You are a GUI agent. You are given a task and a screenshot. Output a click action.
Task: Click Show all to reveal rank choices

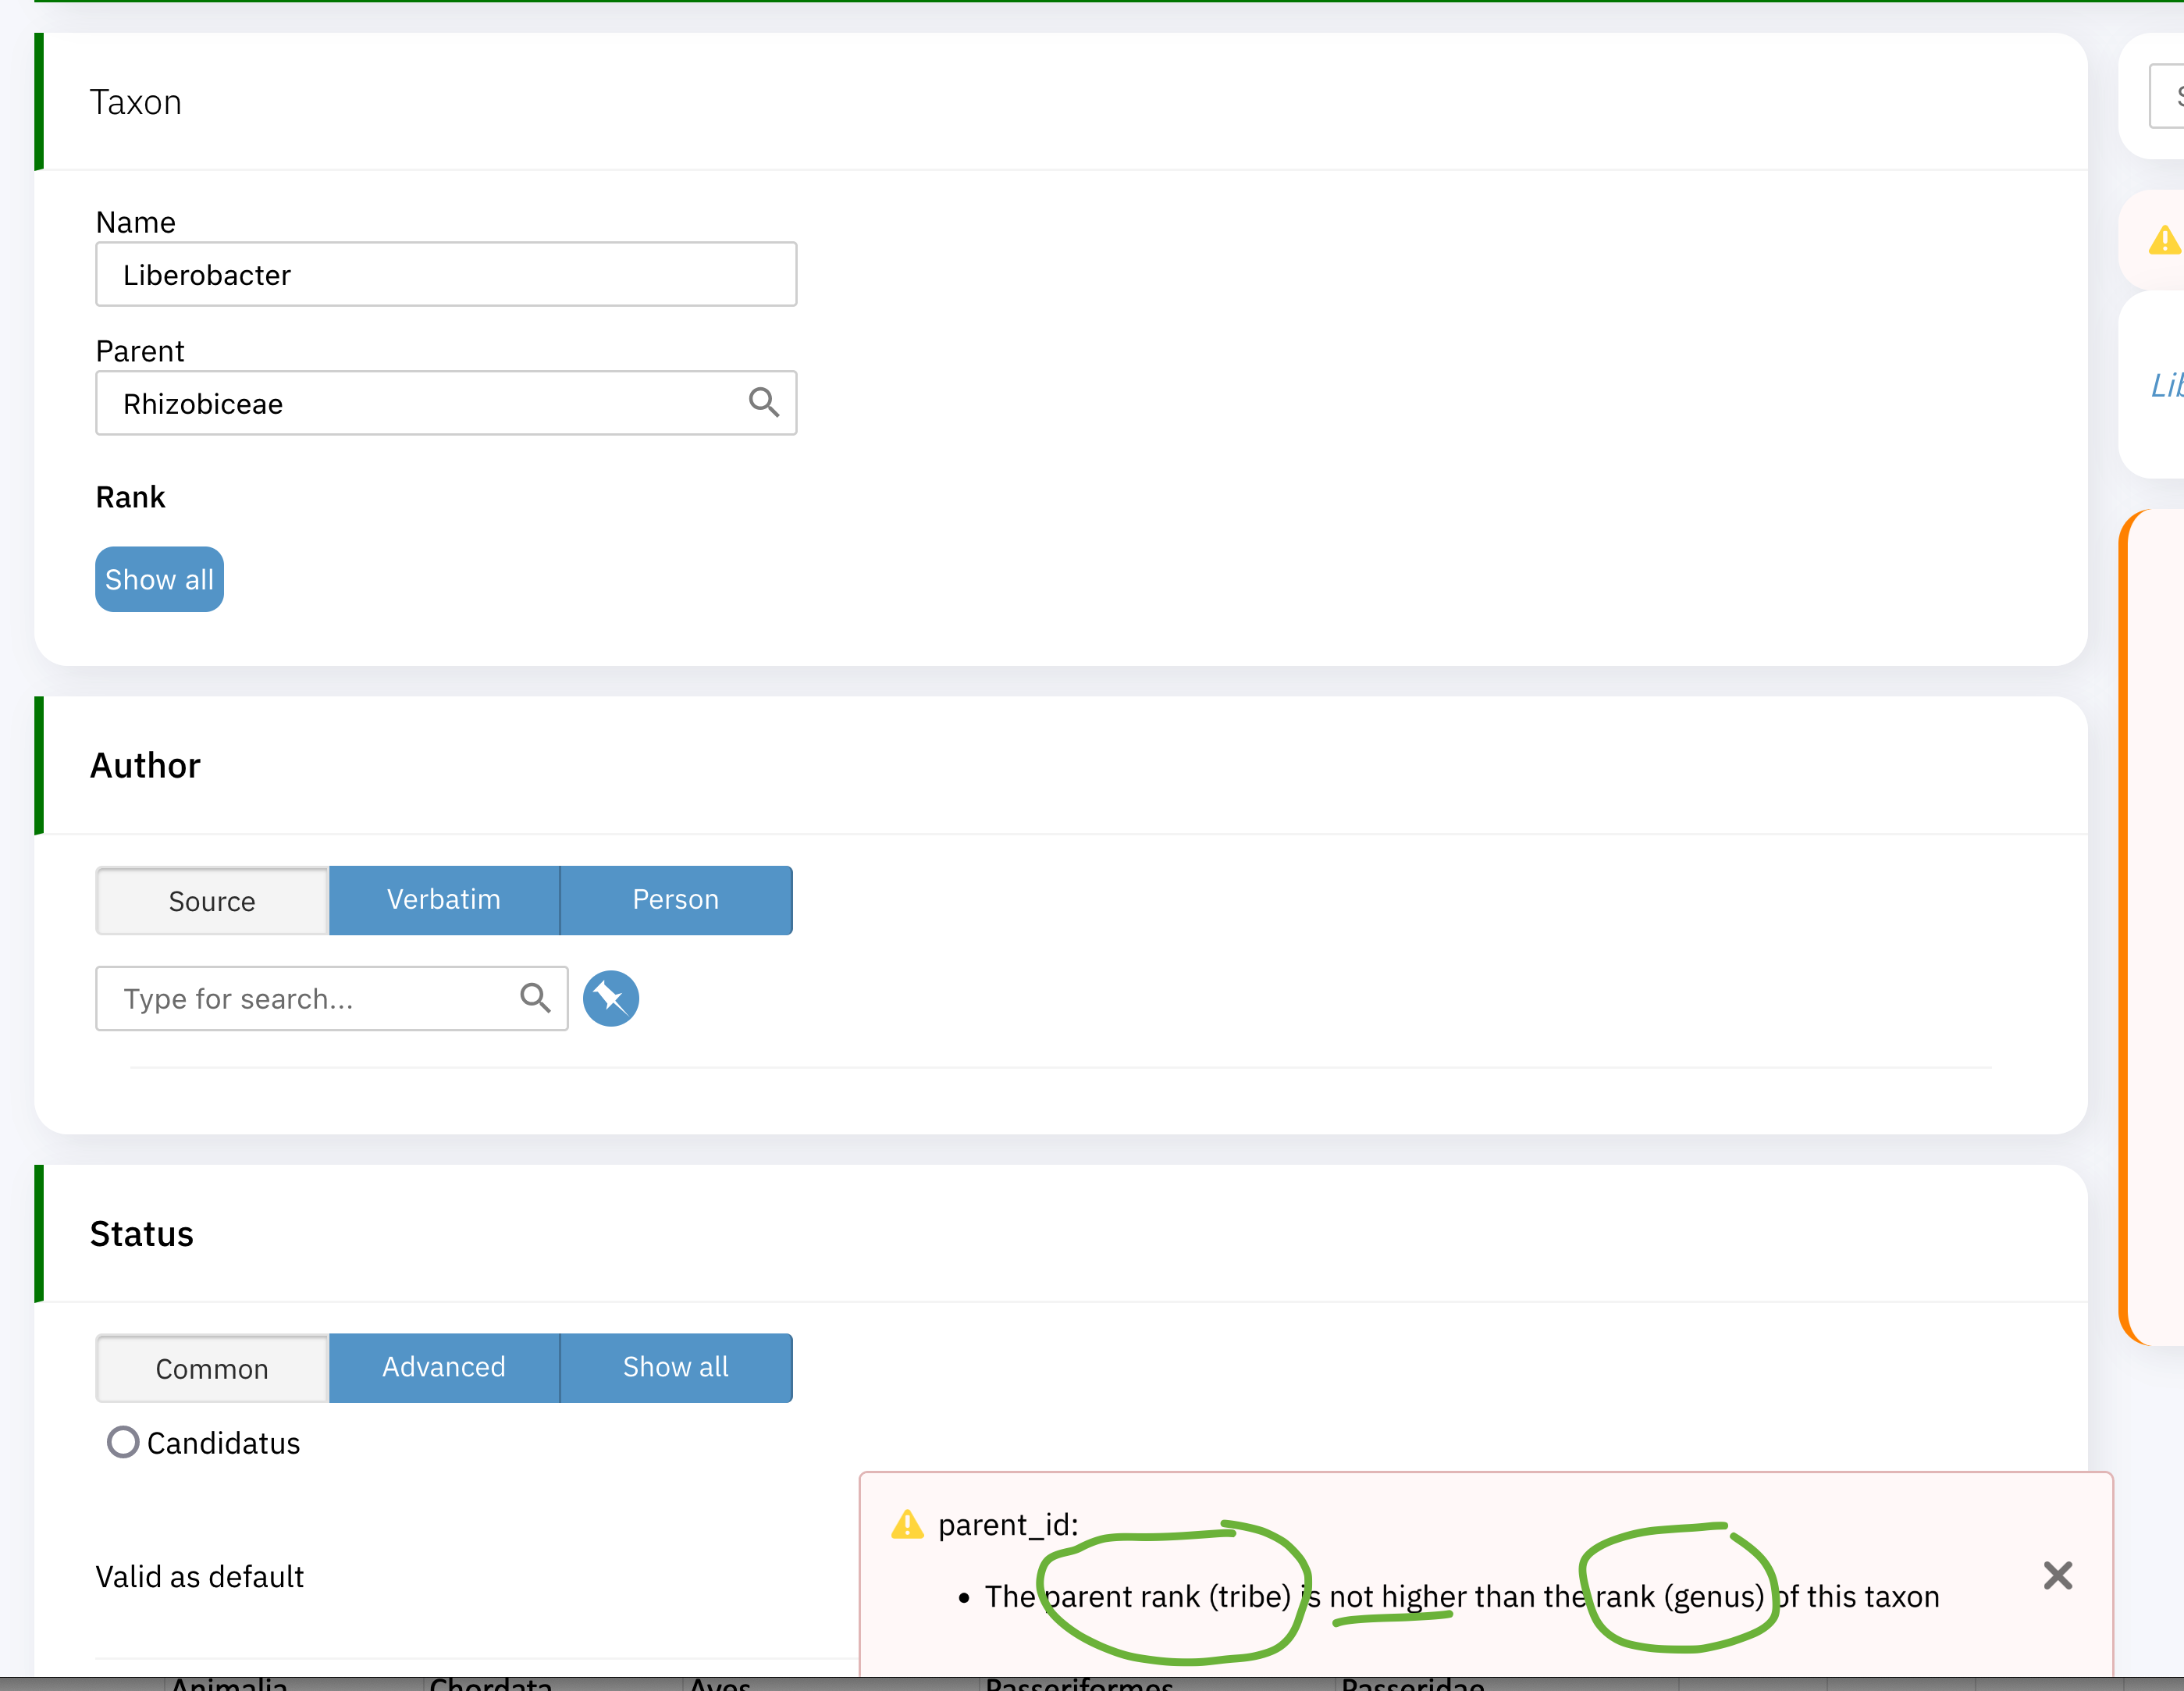[x=158, y=578]
